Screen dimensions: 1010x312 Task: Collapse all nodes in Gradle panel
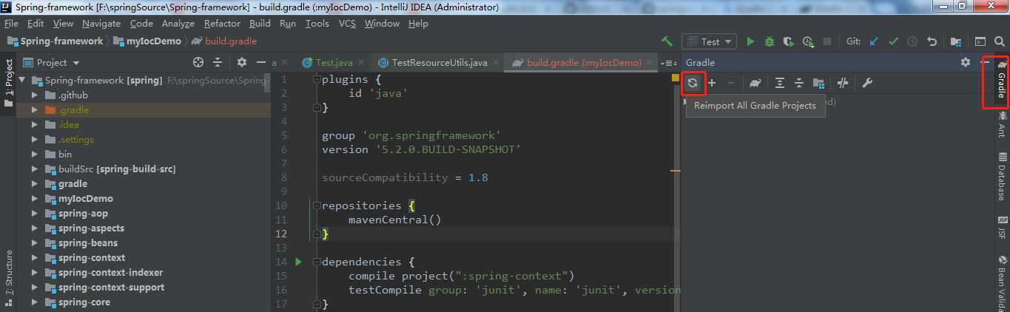[x=799, y=83]
